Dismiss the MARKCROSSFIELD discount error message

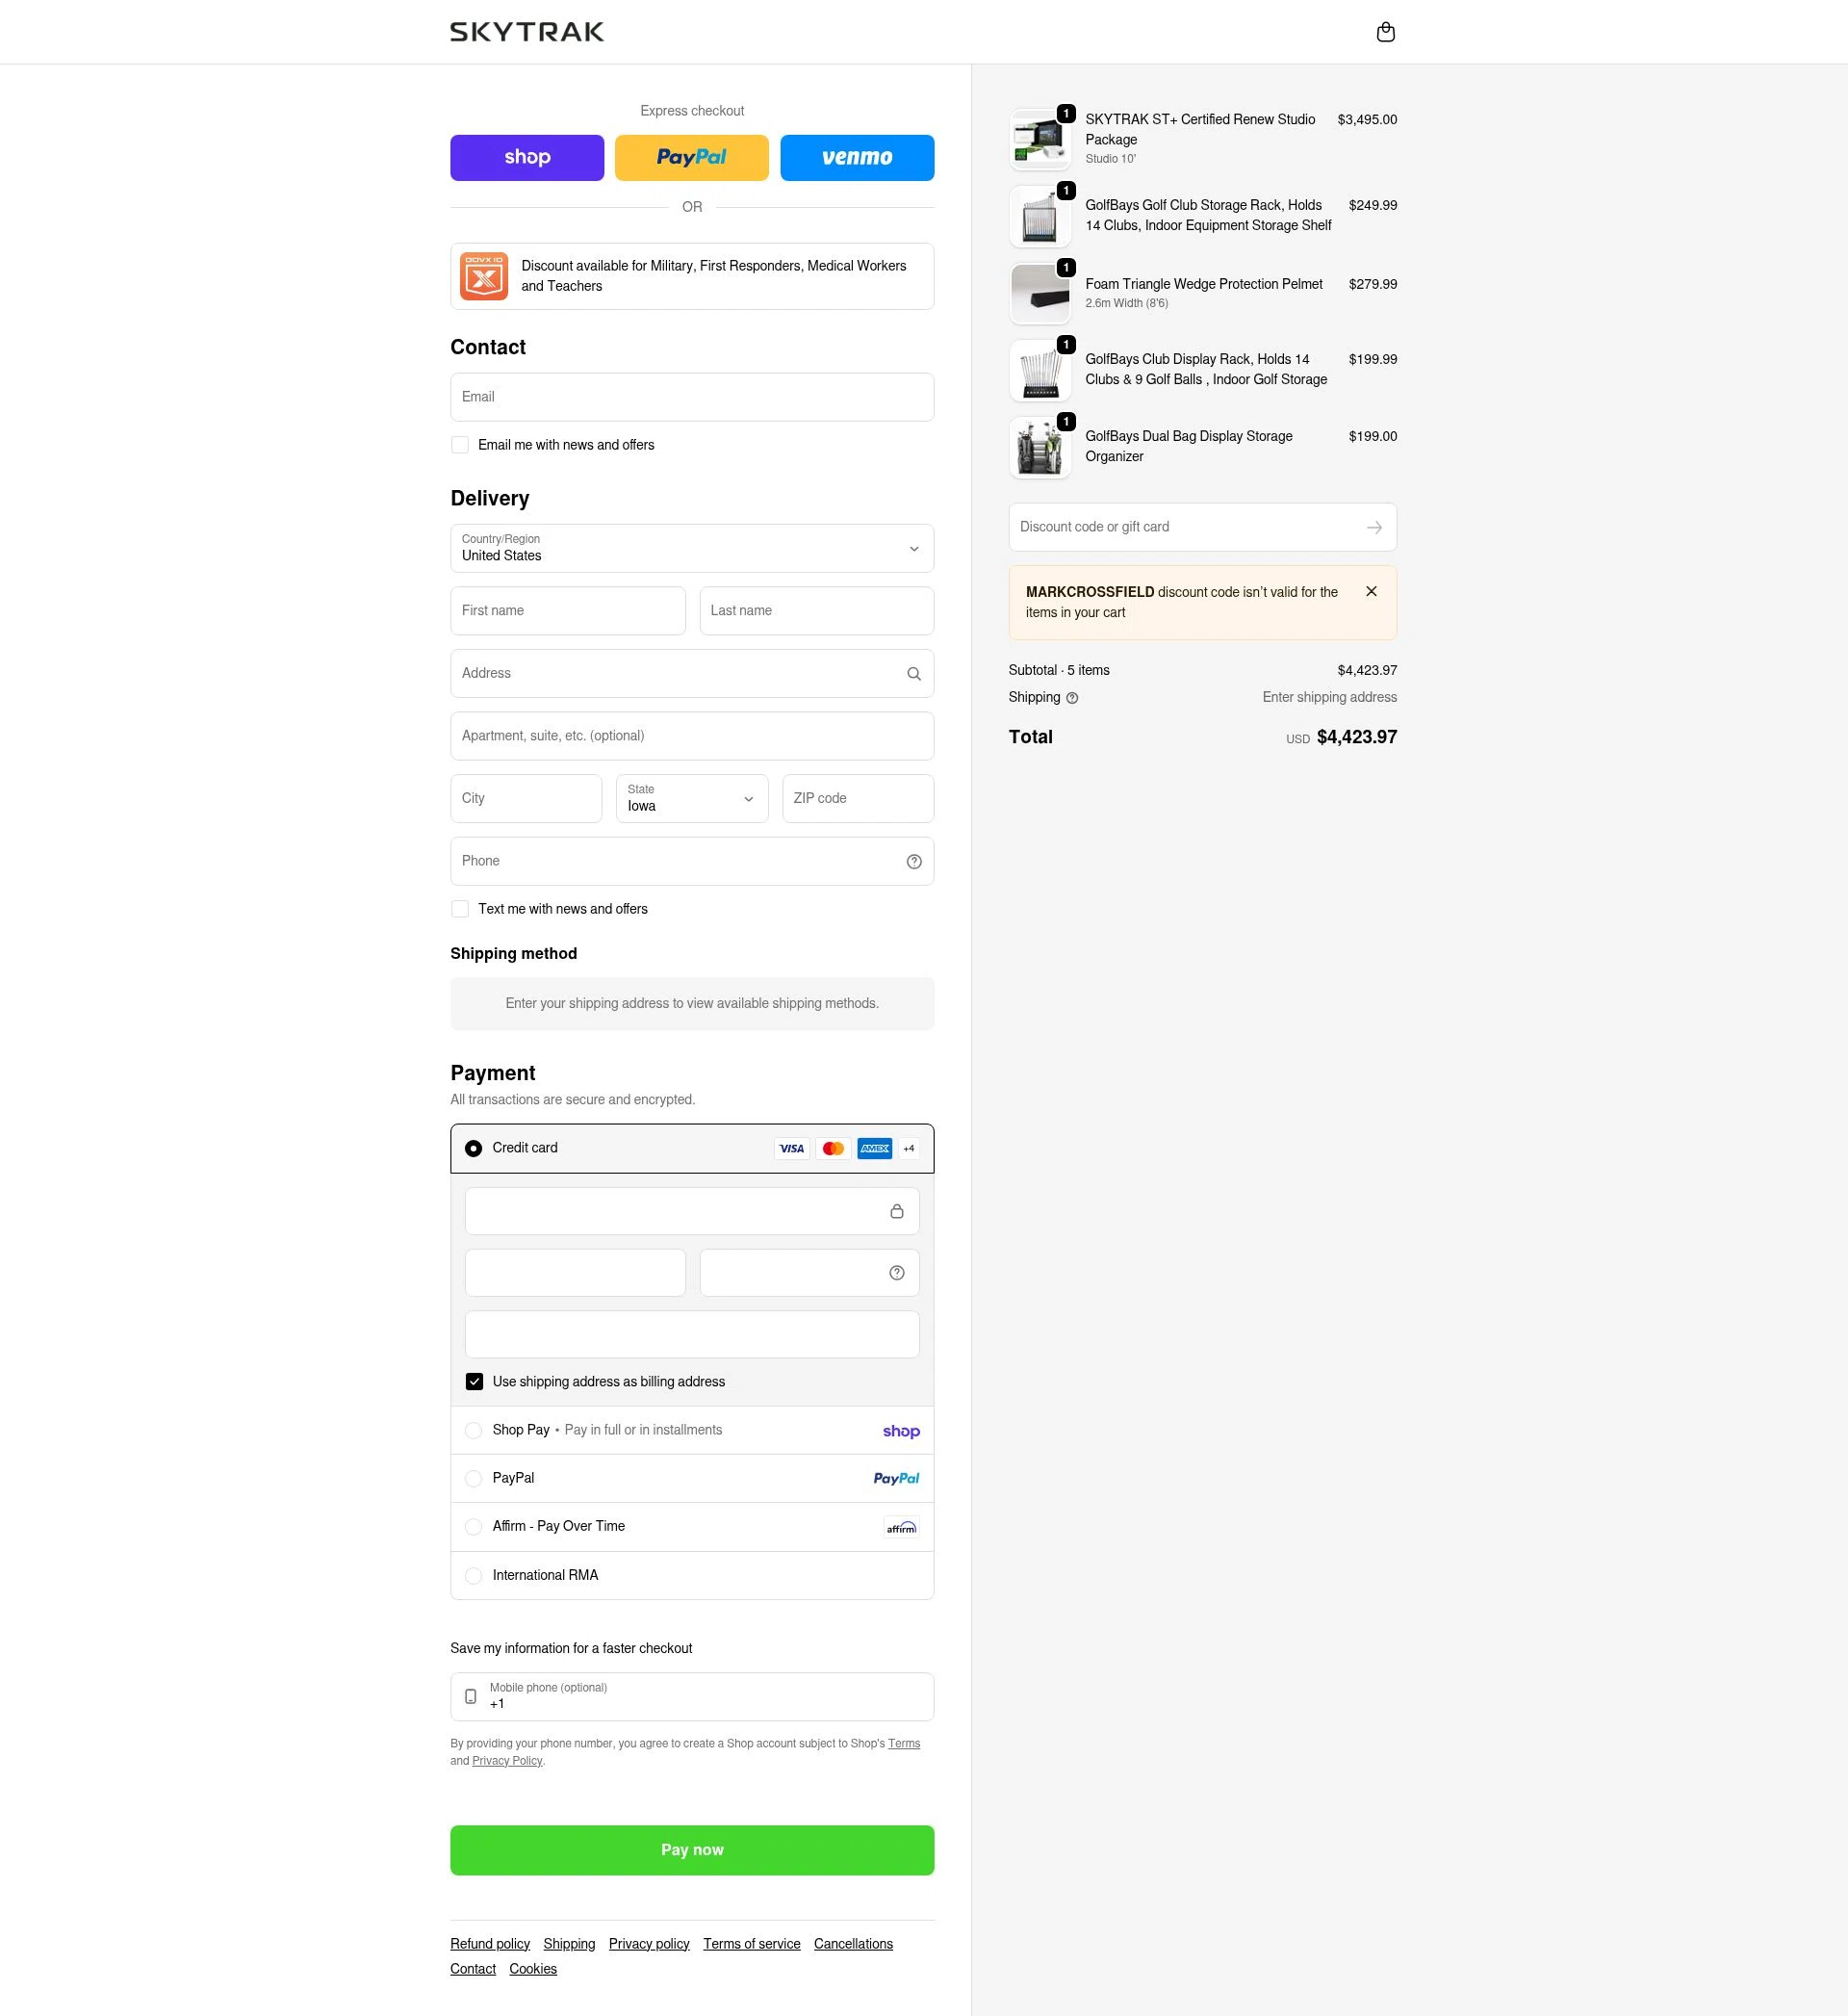pos(1371,592)
